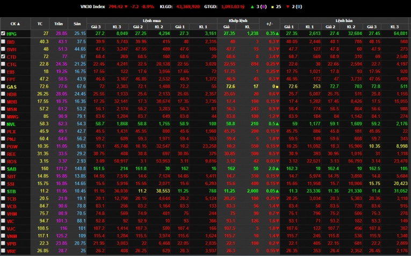Open the HDB stock symbol

click(x=11, y=94)
